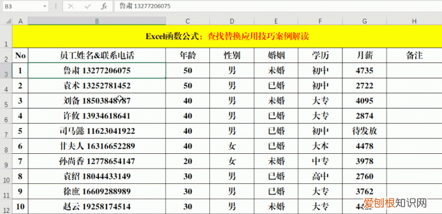Screen dimensions: 442x214
Task: Click salary cell 4735
Action: 364,71
